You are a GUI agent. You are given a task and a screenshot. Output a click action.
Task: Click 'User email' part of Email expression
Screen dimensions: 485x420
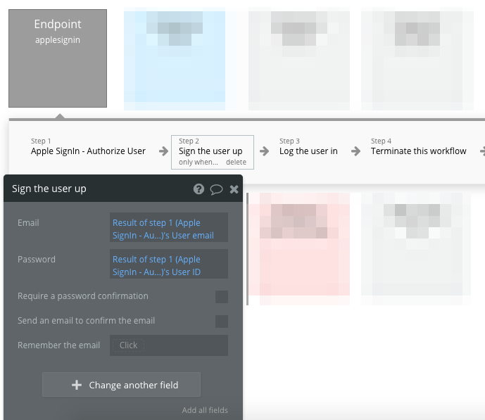[x=193, y=236]
